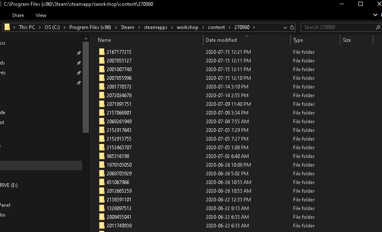Open the address bar history dropdown
382x232 pixels.
pos(285,27)
